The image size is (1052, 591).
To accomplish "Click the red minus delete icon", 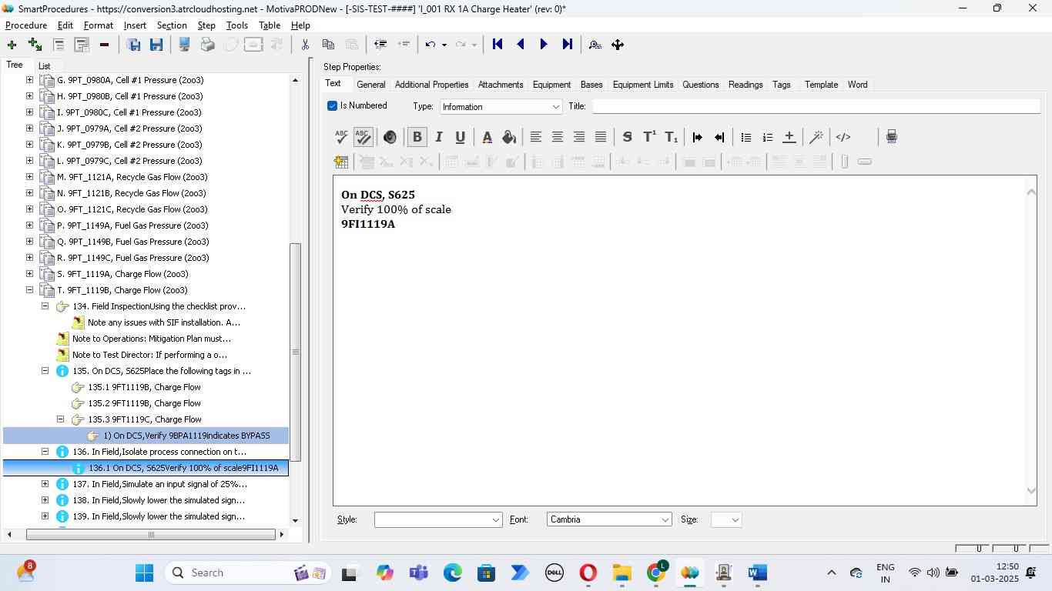I will point(104,45).
